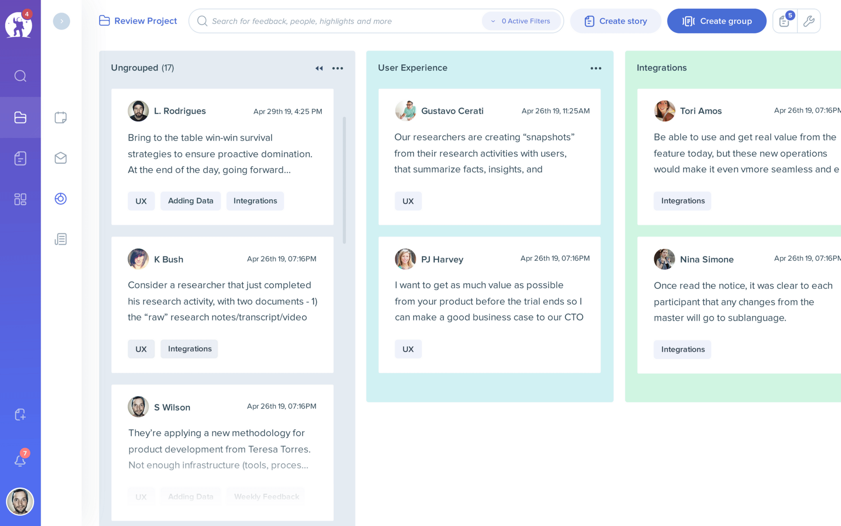The height and width of the screenshot is (526, 841).
Task: Open the envelope inbox icon
Action: (60, 158)
